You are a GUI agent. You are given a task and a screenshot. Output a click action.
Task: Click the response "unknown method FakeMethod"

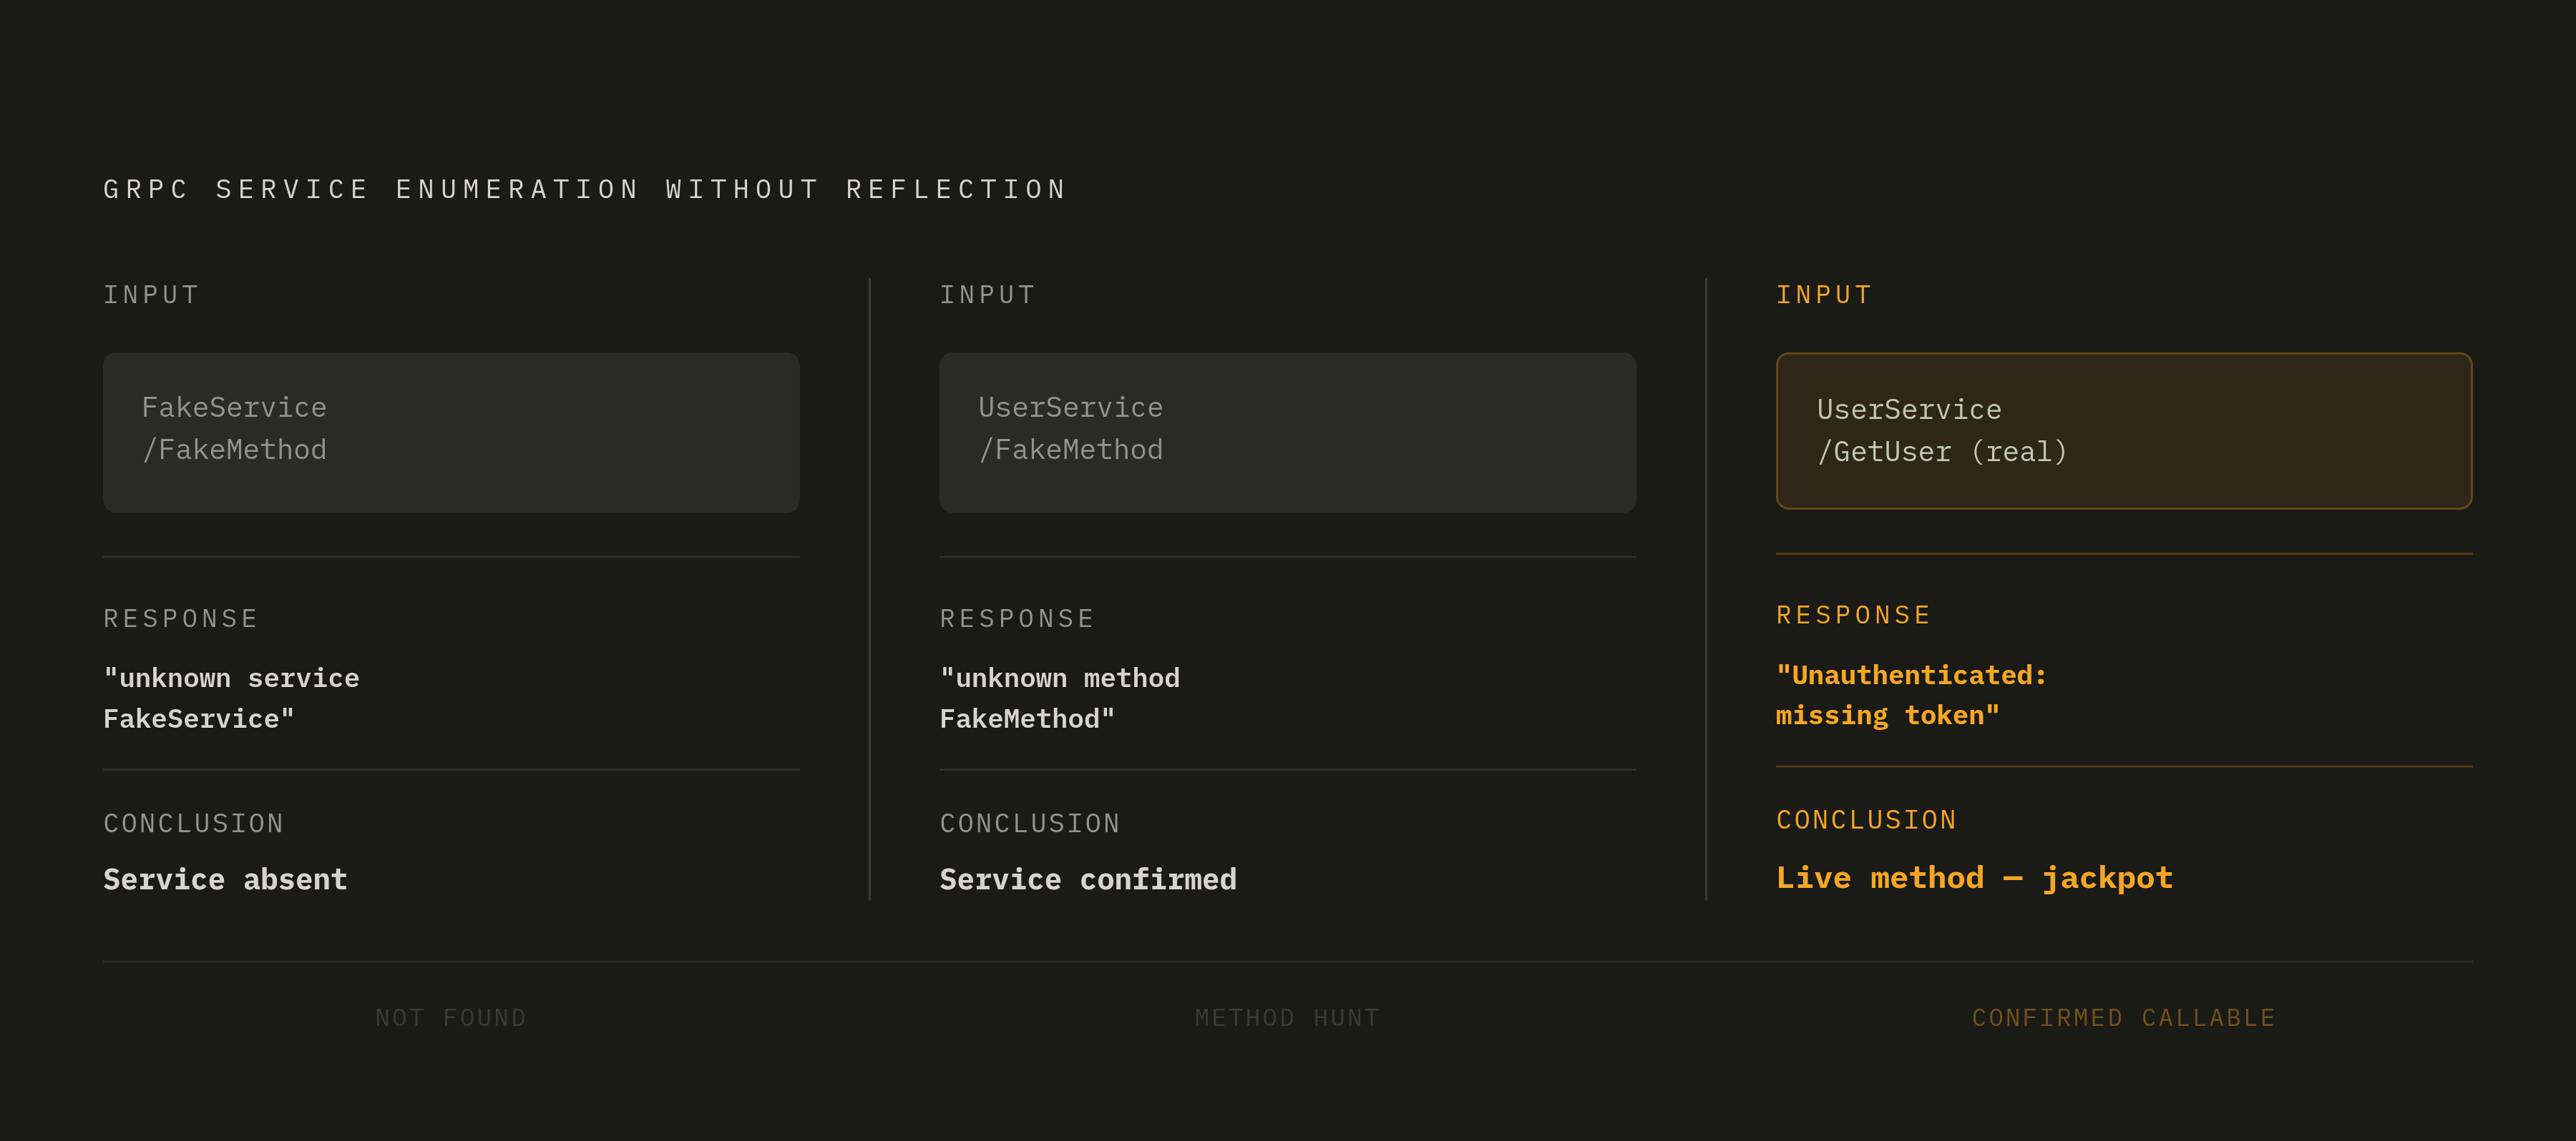[x=1060, y=698]
